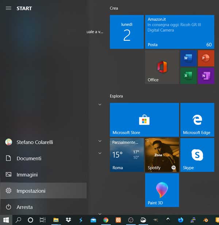Click the Crea group header
This screenshot has width=219, height=225.
click(114, 8)
